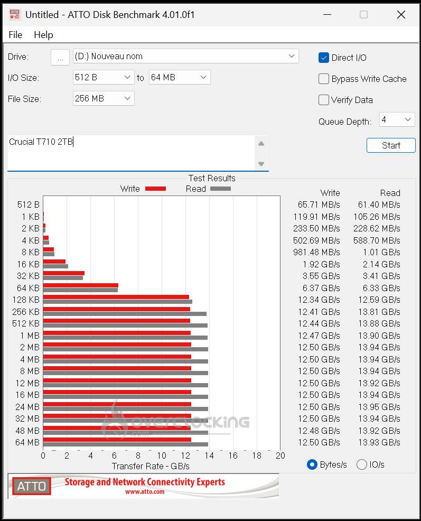Click the read value 588.70 MB/s
This screenshot has width=421, height=521.
377,240
